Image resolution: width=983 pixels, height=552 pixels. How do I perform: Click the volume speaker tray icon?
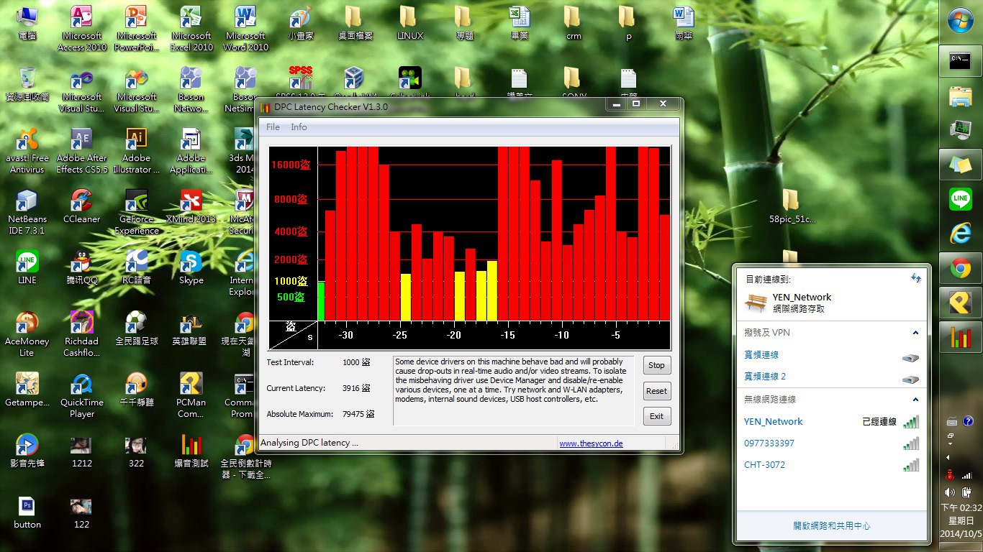click(950, 492)
